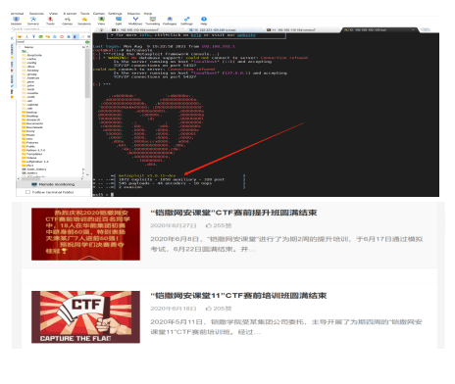Enable Follow terminal folder checkbox
Screen dimensions: 455x384
coord(28,192)
